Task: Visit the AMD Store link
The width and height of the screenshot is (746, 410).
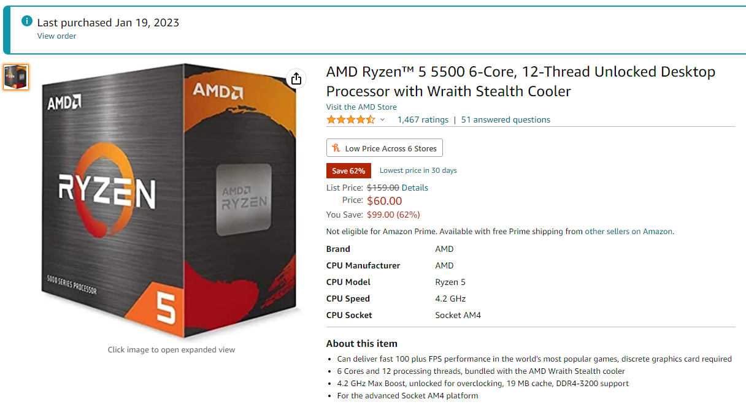Action: [361, 107]
